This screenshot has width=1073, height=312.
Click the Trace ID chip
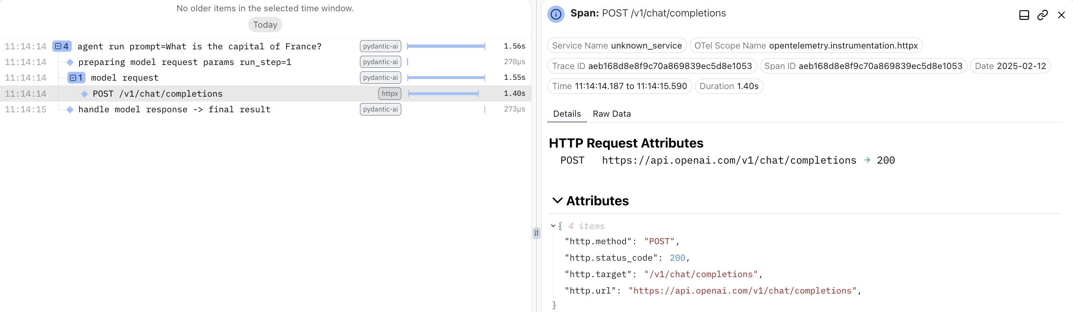point(652,66)
